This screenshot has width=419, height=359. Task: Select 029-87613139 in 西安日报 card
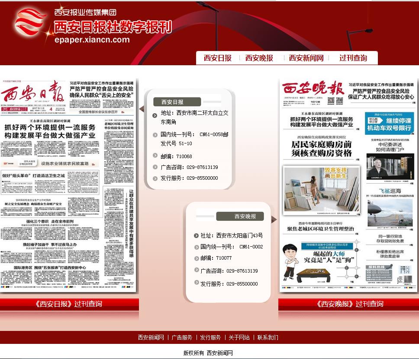[x=202, y=167]
